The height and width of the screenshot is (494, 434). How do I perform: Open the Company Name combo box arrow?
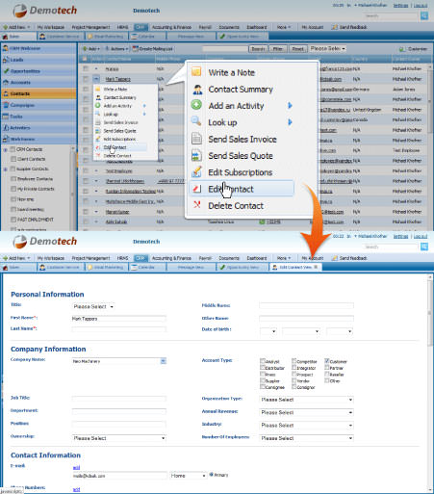tap(164, 361)
